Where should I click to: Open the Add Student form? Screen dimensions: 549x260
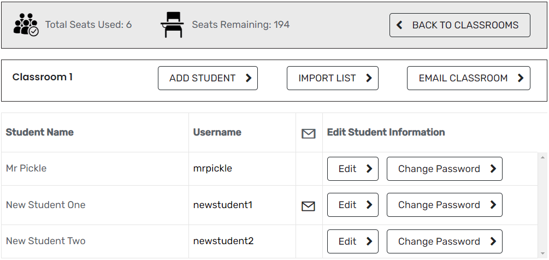208,78
